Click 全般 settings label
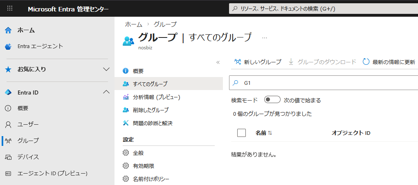Screen dimensions: 418x185 (138, 153)
